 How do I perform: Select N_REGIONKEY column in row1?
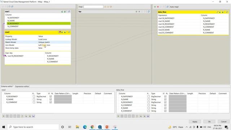[x=39, y=23]
